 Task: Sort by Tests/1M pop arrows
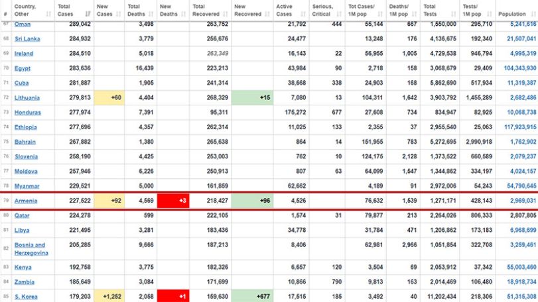(x=490, y=14)
